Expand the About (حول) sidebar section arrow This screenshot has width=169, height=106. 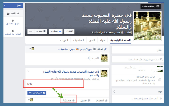(x=114, y=91)
